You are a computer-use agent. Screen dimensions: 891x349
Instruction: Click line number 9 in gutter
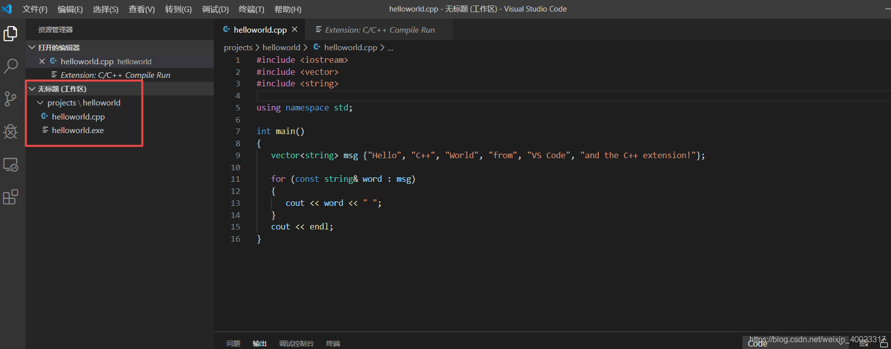click(238, 155)
